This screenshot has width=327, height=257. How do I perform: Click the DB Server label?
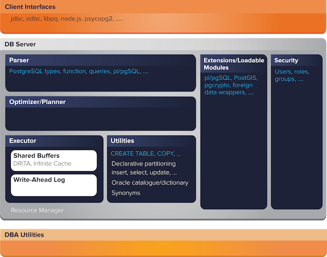point(20,44)
